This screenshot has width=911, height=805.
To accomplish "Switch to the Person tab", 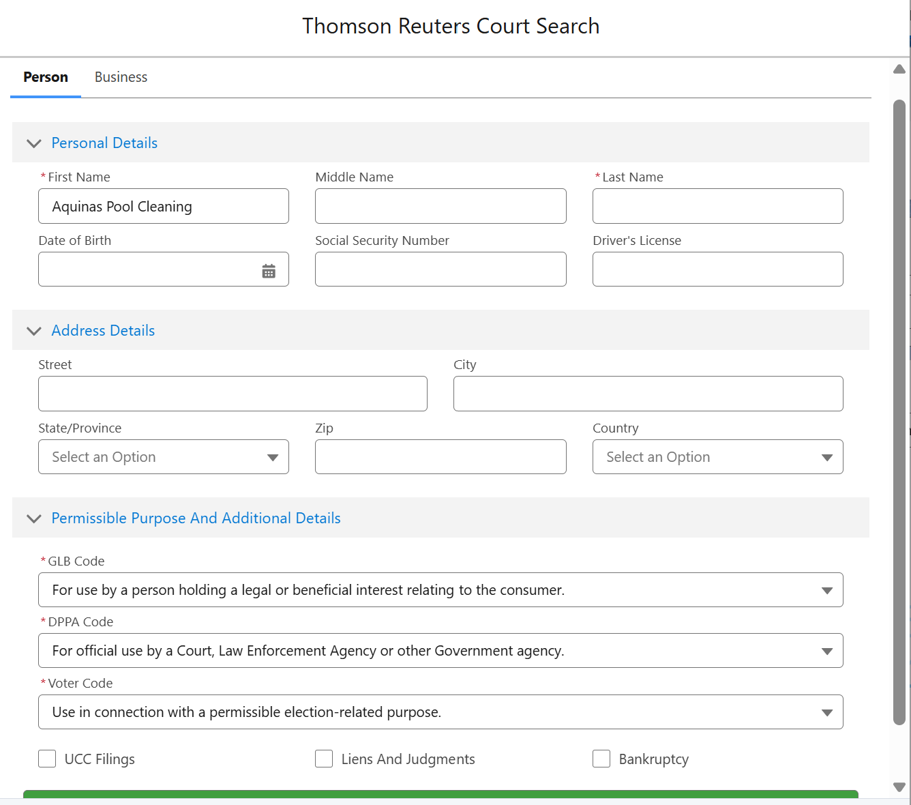I will coord(46,77).
